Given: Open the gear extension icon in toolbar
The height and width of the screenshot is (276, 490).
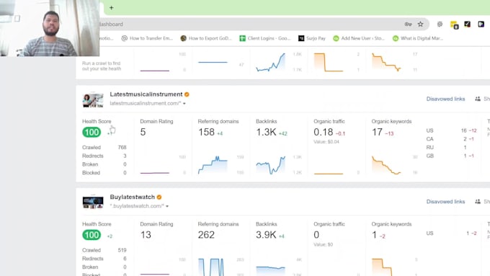Looking at the screenshot, I should coord(440,24).
